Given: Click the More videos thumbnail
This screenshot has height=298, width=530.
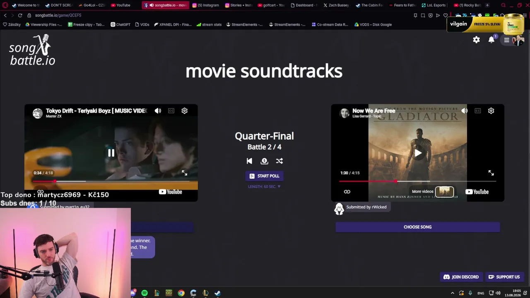Looking at the screenshot, I should click(444, 192).
